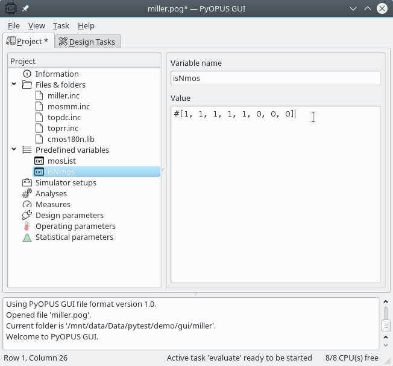Viewport: 393px width, 366px height.
Task: Click the Variable name input field
Action: tap(275, 78)
